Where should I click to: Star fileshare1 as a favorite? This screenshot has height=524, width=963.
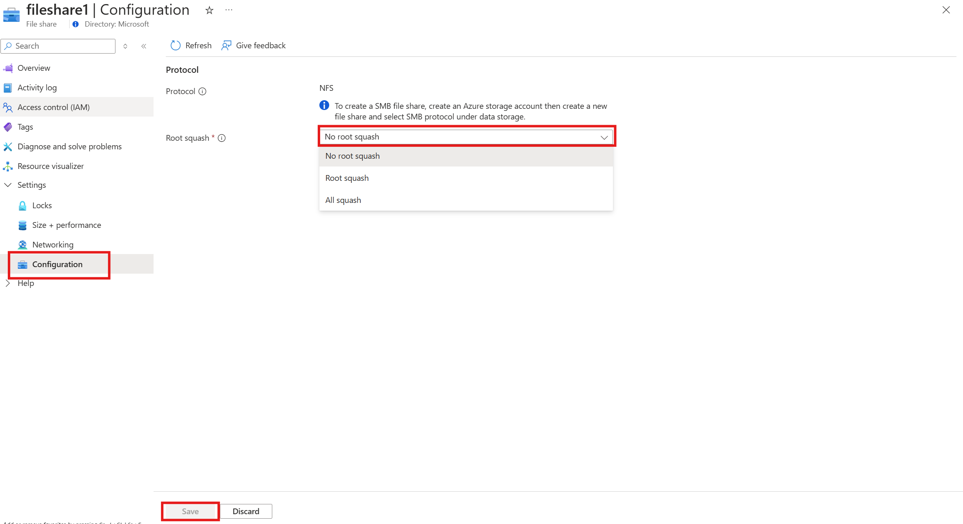(209, 10)
